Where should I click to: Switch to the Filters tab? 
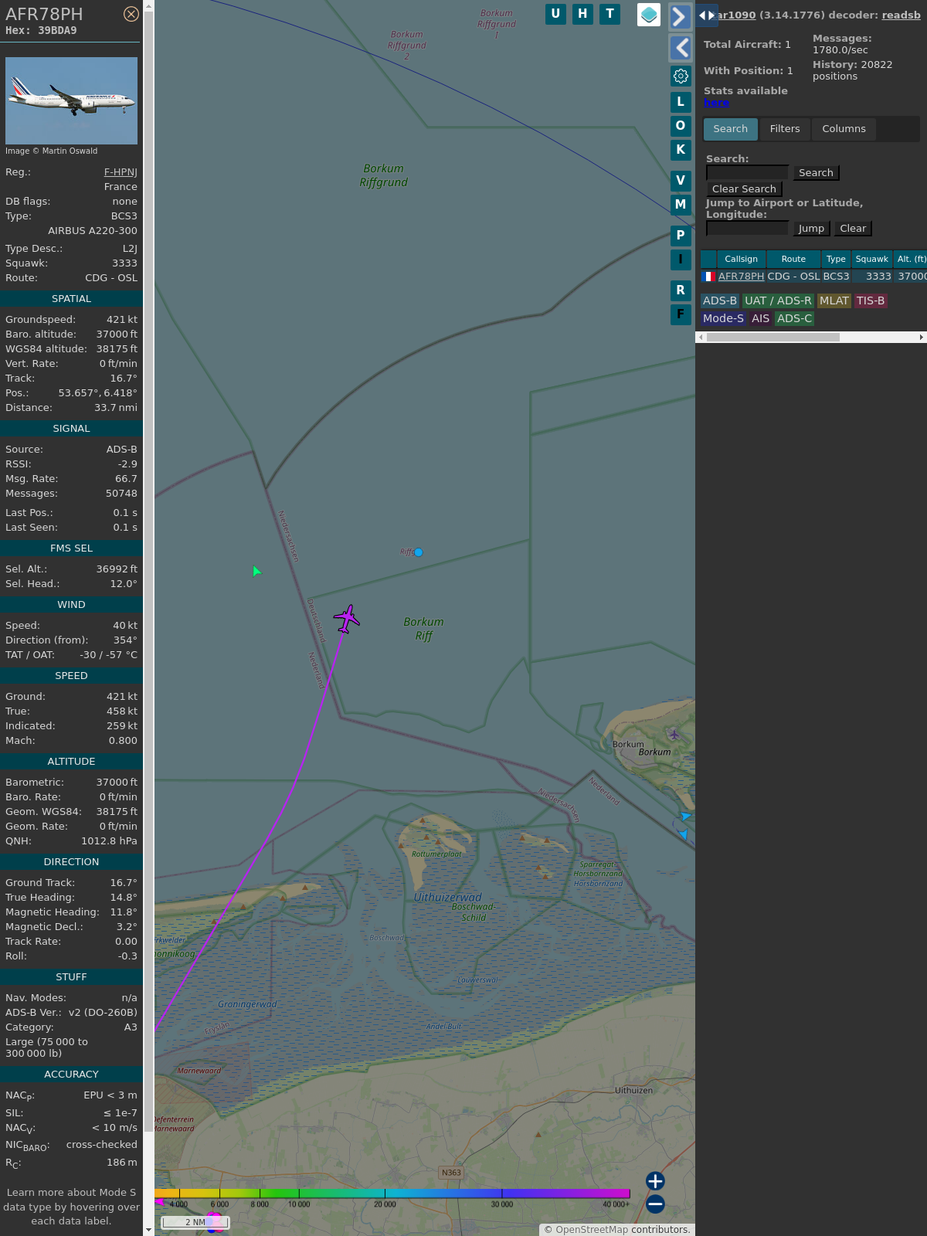(x=784, y=129)
